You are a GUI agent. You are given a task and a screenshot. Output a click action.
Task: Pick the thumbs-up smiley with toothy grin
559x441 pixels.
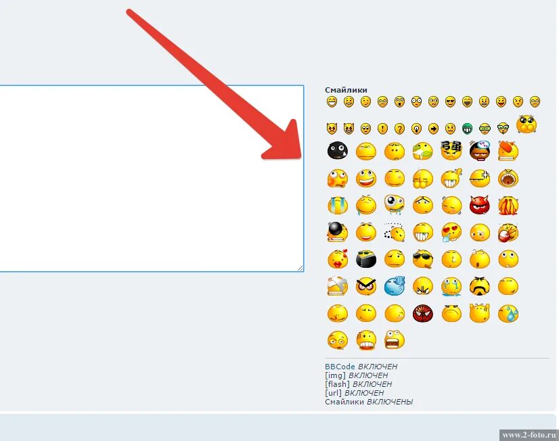click(451, 178)
